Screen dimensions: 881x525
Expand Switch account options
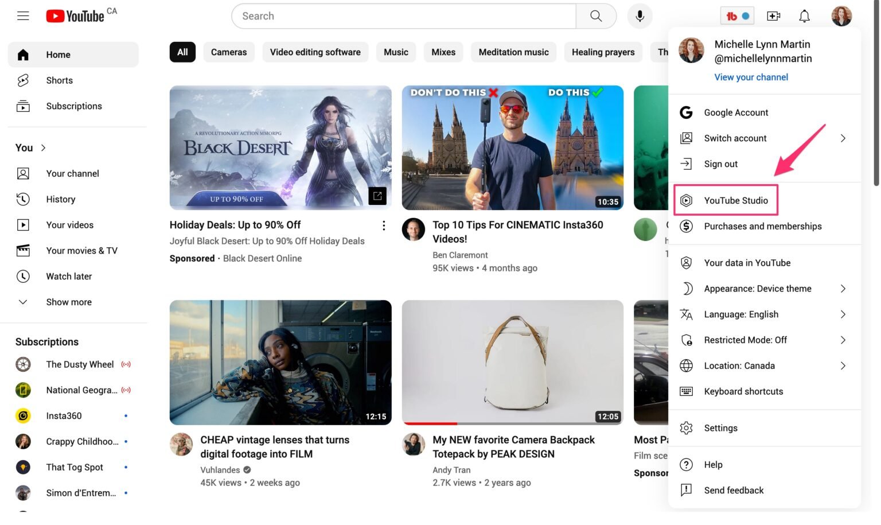coord(735,138)
